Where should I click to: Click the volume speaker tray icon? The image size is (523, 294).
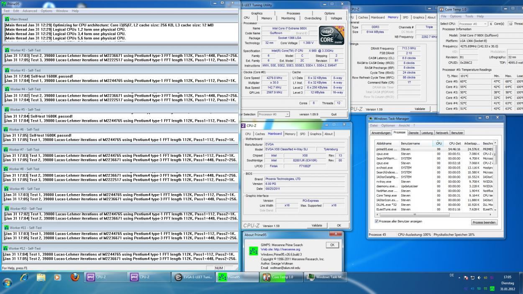(479, 278)
